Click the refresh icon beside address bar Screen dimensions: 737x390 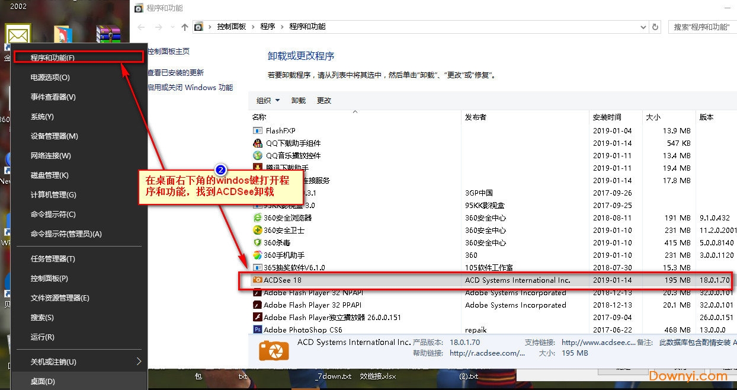click(655, 27)
